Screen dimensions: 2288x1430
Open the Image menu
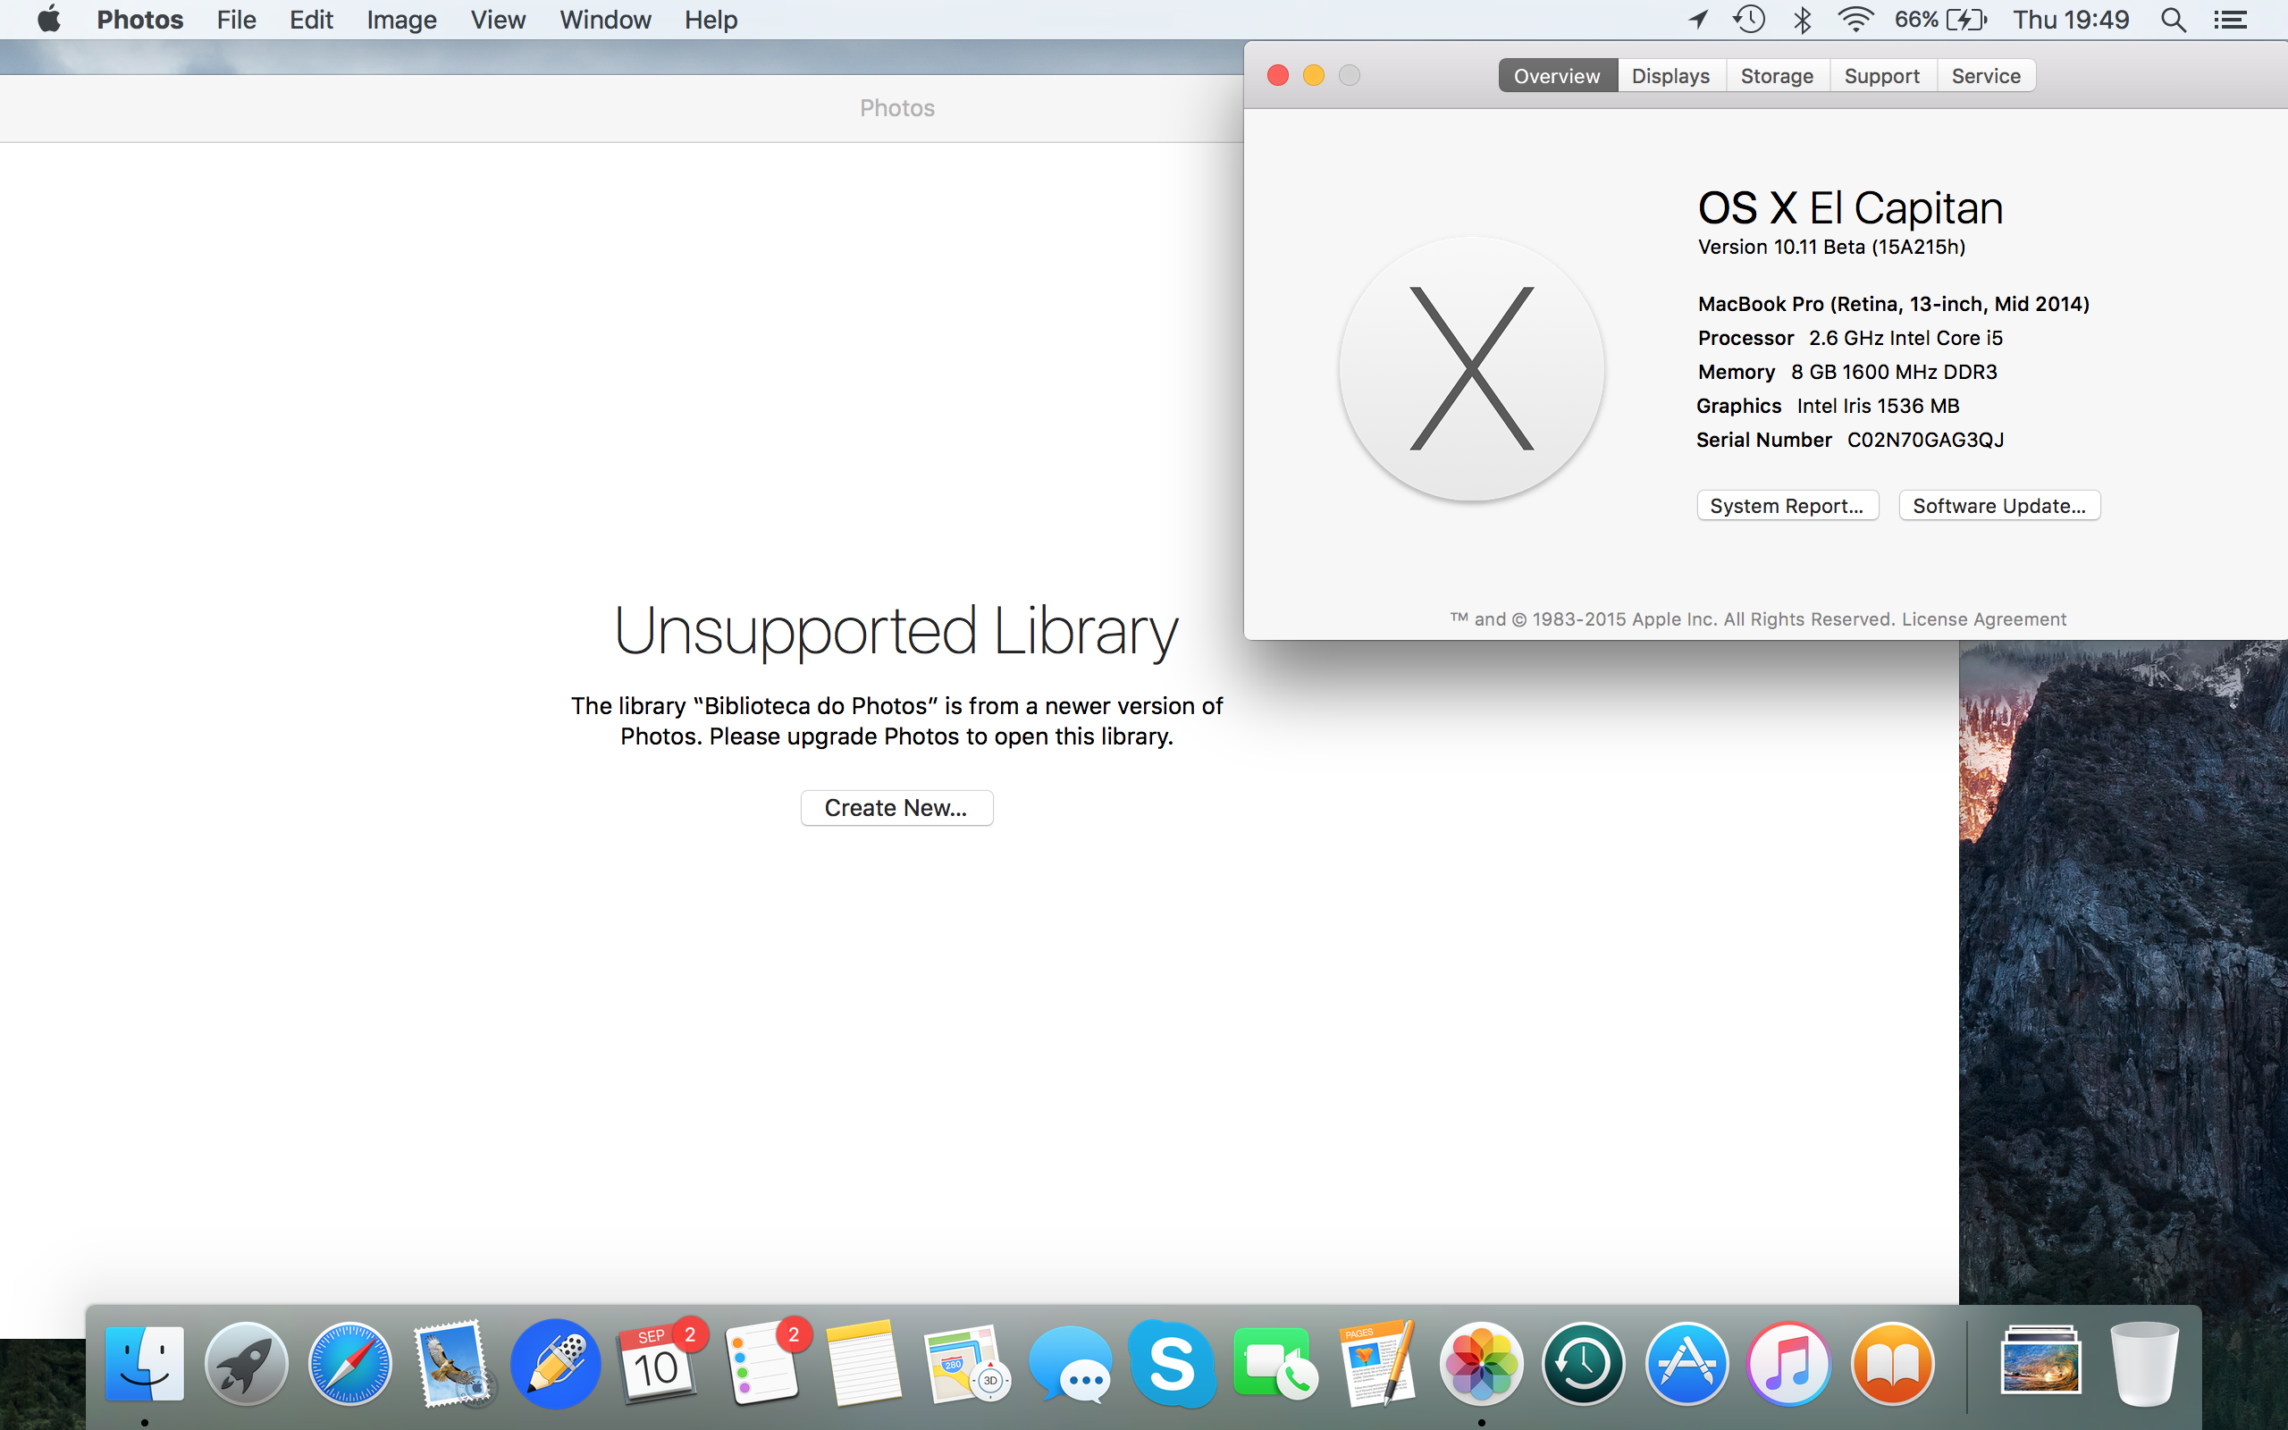coord(402,20)
